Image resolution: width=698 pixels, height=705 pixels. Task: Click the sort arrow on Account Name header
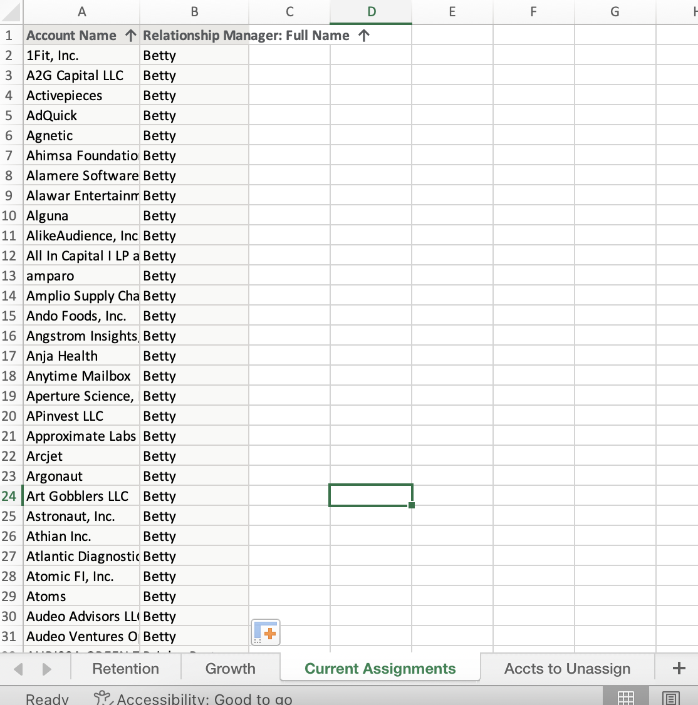130,35
